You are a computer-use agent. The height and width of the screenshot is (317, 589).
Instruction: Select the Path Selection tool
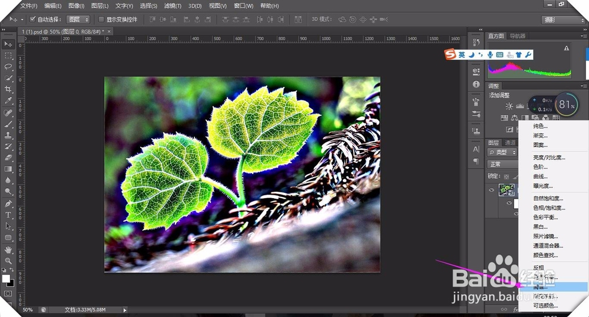(x=8, y=226)
